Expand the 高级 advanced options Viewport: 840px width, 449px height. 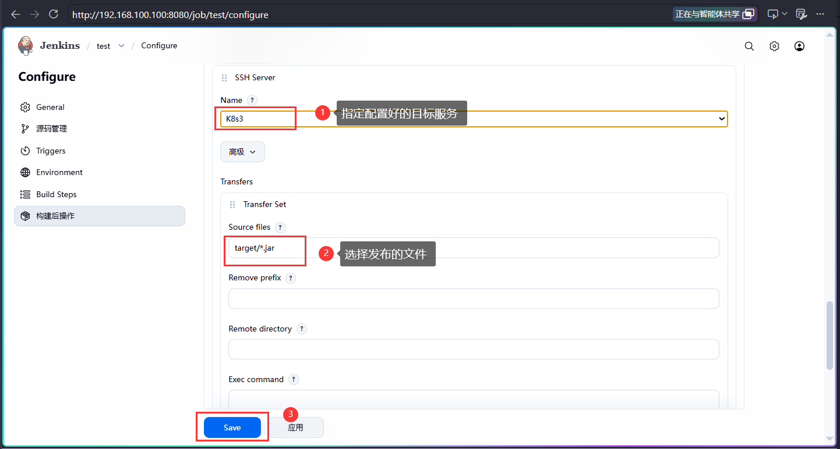[x=242, y=152]
